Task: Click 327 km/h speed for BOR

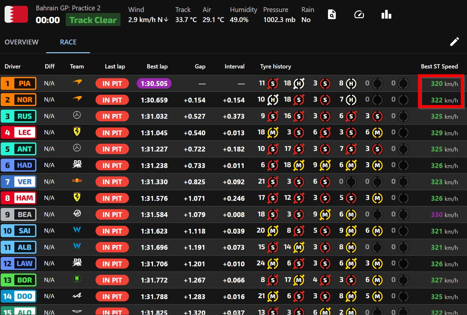Action: point(445,280)
